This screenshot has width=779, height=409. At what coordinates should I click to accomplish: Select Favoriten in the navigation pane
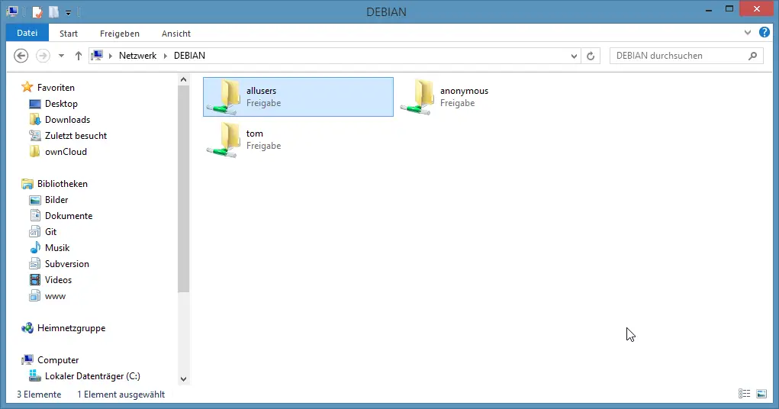pos(56,88)
